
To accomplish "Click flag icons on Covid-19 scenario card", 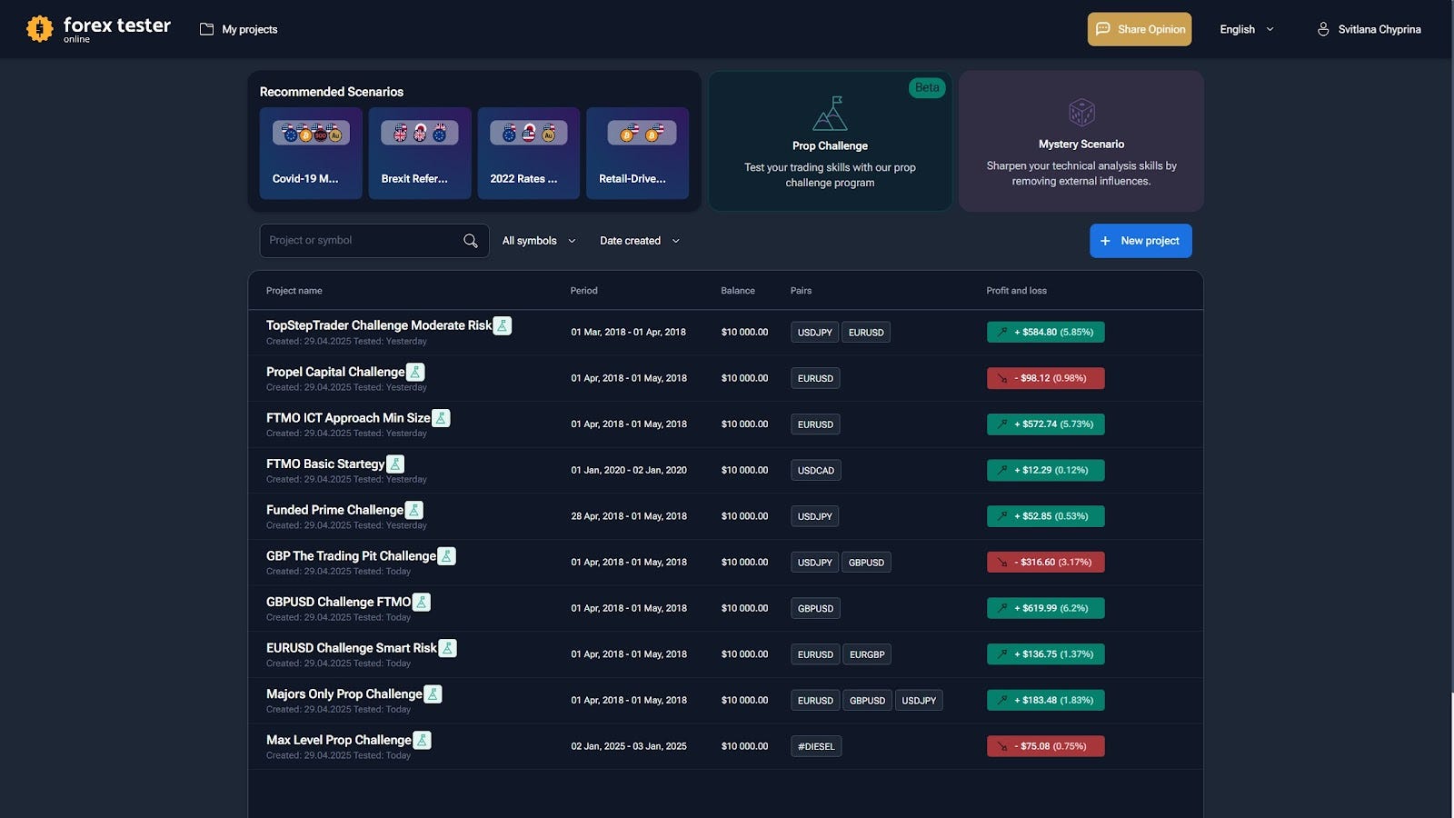I will coord(311,133).
